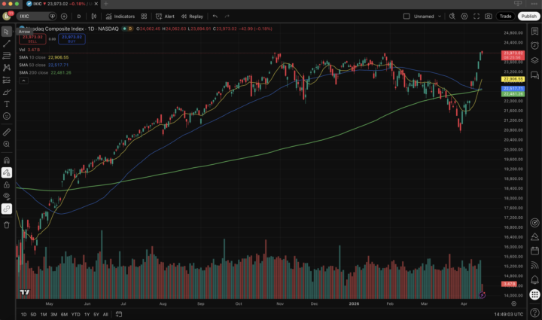Open the go-to-date calendar icon

pos(119,314)
